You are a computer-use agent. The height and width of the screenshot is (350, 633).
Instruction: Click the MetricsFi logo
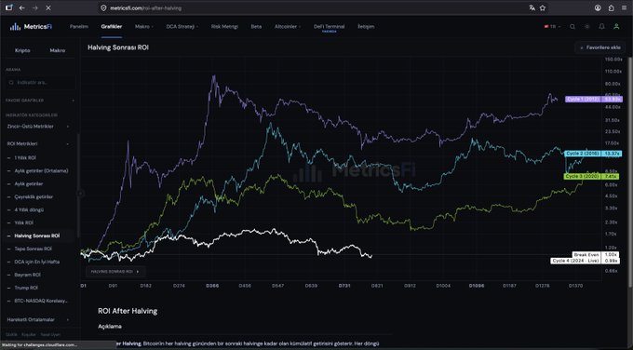click(31, 27)
